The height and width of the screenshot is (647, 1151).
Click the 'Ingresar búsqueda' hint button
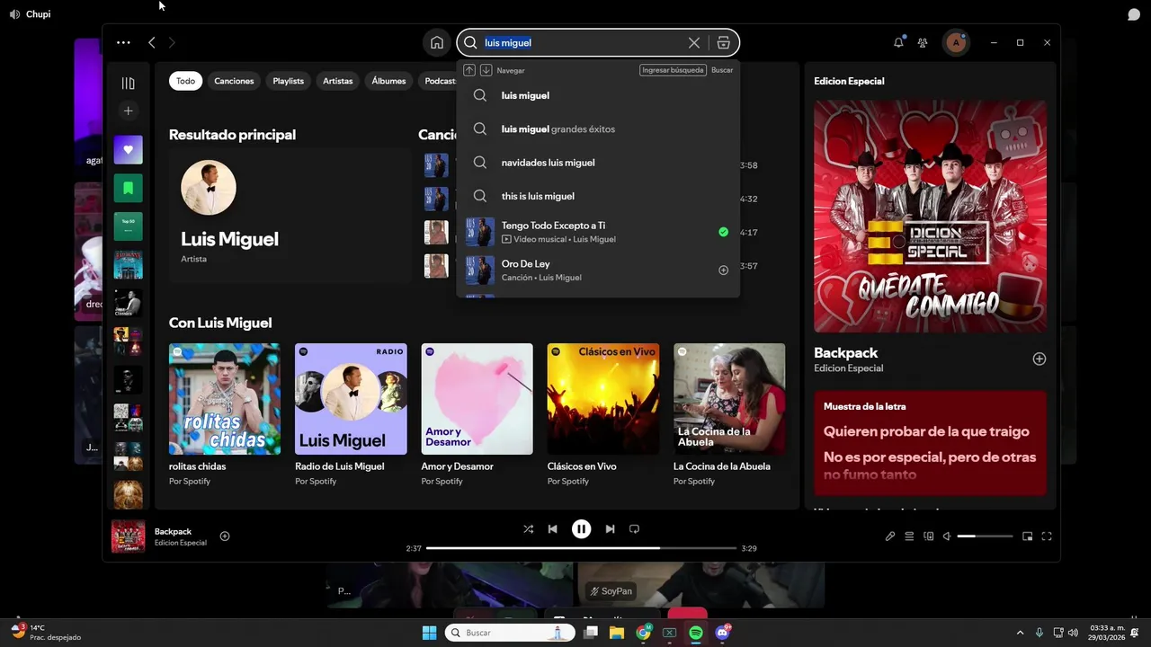point(673,70)
